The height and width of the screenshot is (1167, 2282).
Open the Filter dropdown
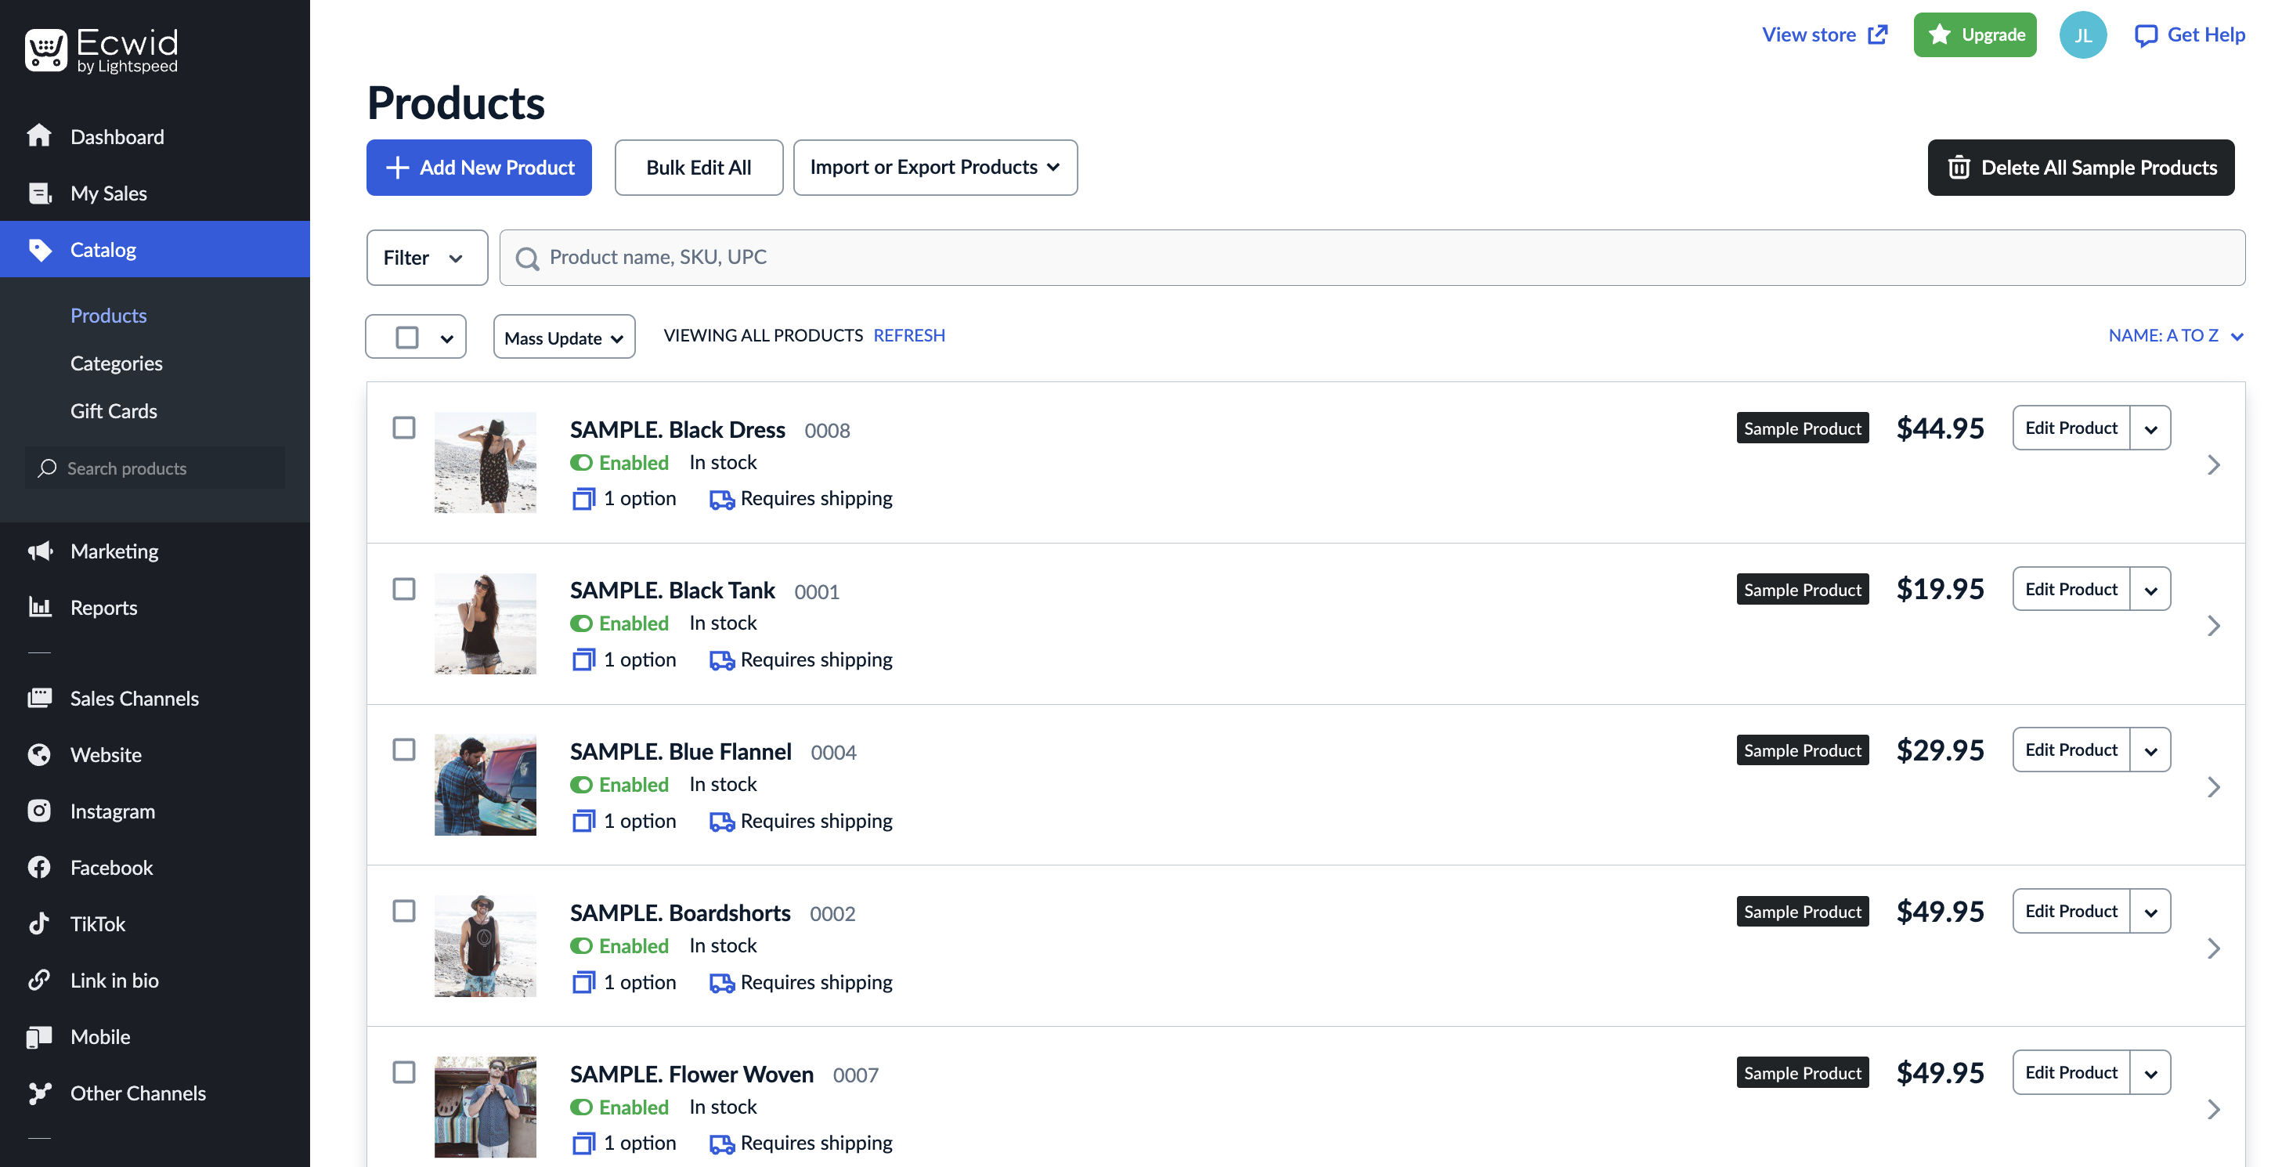[426, 257]
